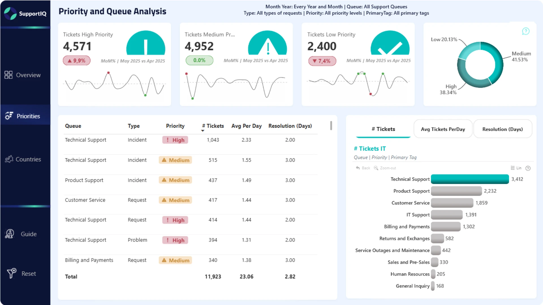Click High badge in 1,043 tickets row
Image resolution: width=543 pixels, height=305 pixels.
click(175, 140)
